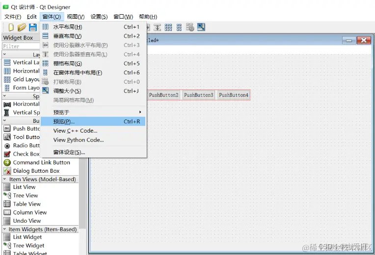Open the 设置(S) menu
Screen dimensions: 375x255
[x=99, y=17]
